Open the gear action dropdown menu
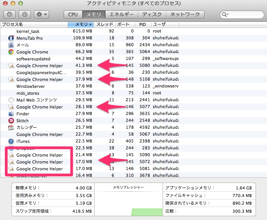The width and height of the screenshot is (267, 220). pos(42,15)
